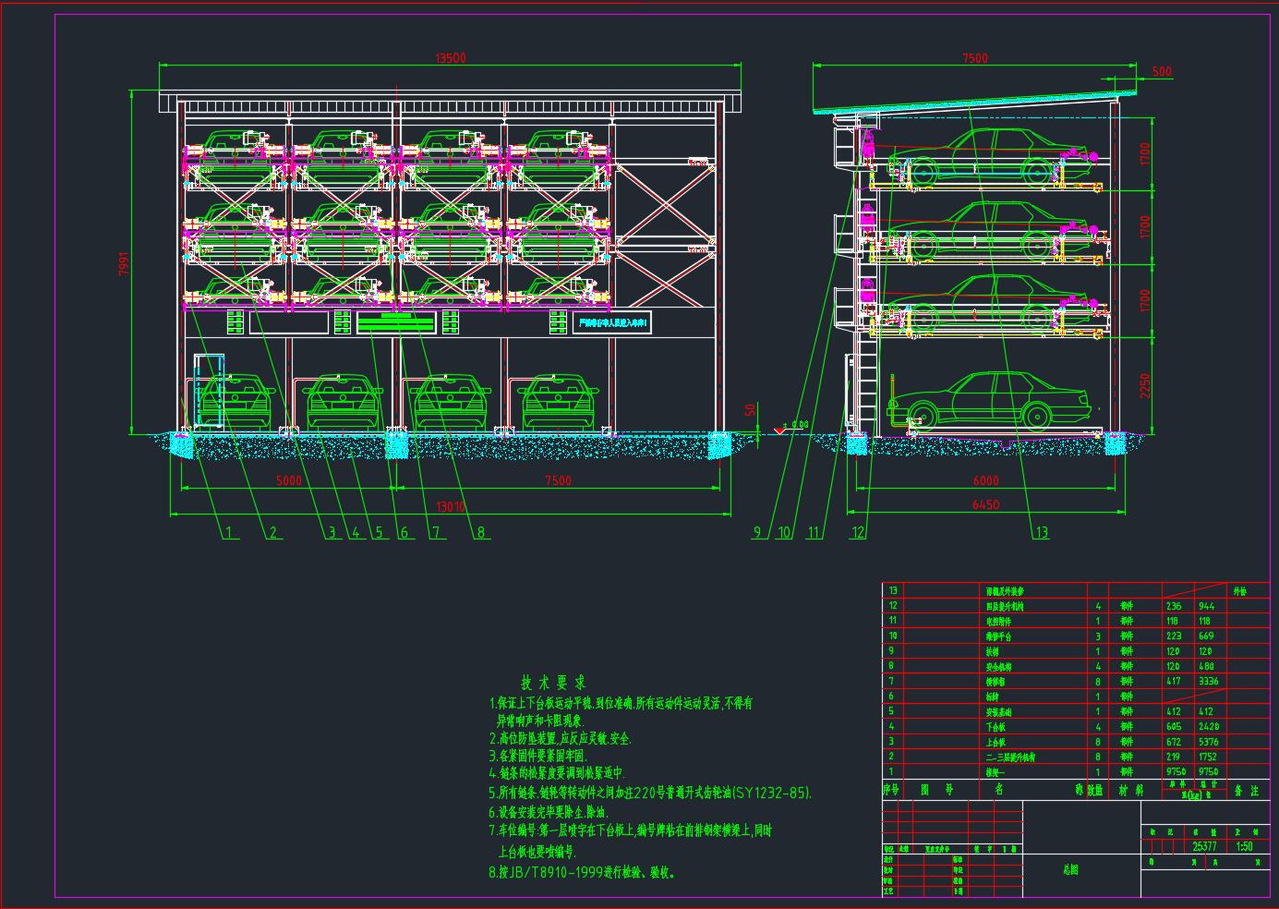Select the 6450 dimension under side view

tap(985, 504)
